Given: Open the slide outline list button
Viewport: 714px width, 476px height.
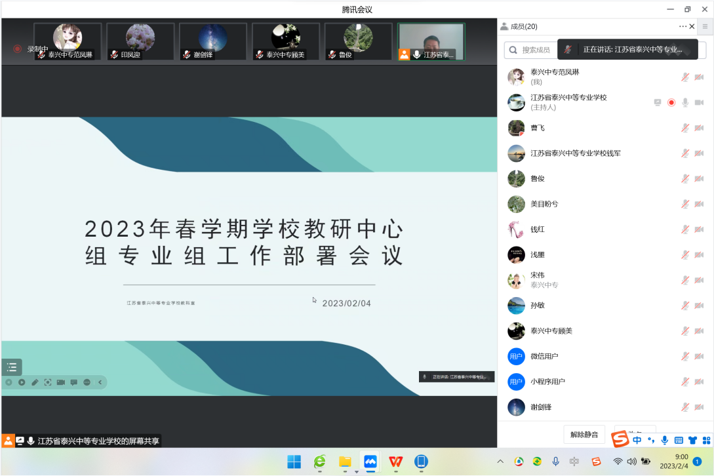Looking at the screenshot, I should click(12, 367).
